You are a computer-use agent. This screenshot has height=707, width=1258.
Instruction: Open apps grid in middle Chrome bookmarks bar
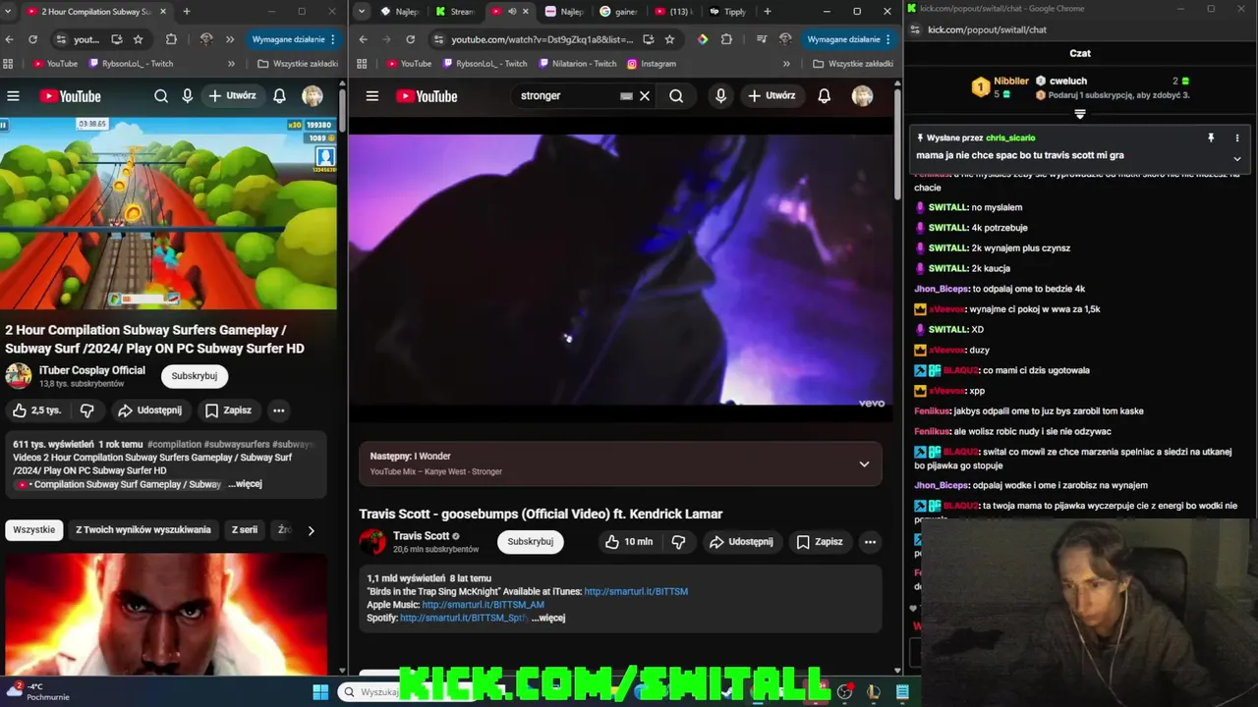coord(362,64)
